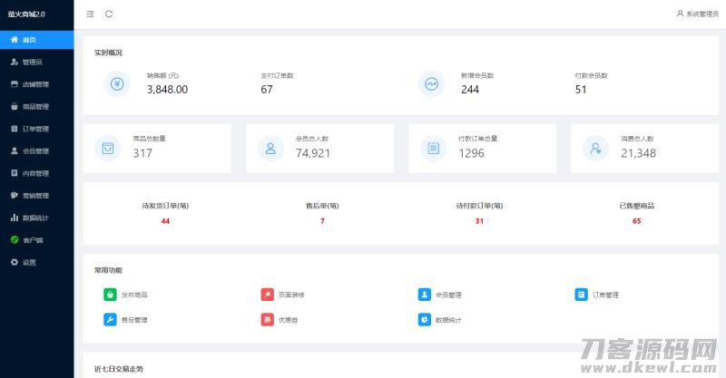Click the red 页面装修 shortcut icon
This screenshot has width=726, height=378.
(x=267, y=295)
